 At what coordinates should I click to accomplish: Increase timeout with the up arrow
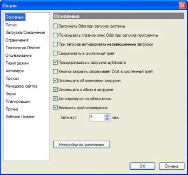coord(107,116)
